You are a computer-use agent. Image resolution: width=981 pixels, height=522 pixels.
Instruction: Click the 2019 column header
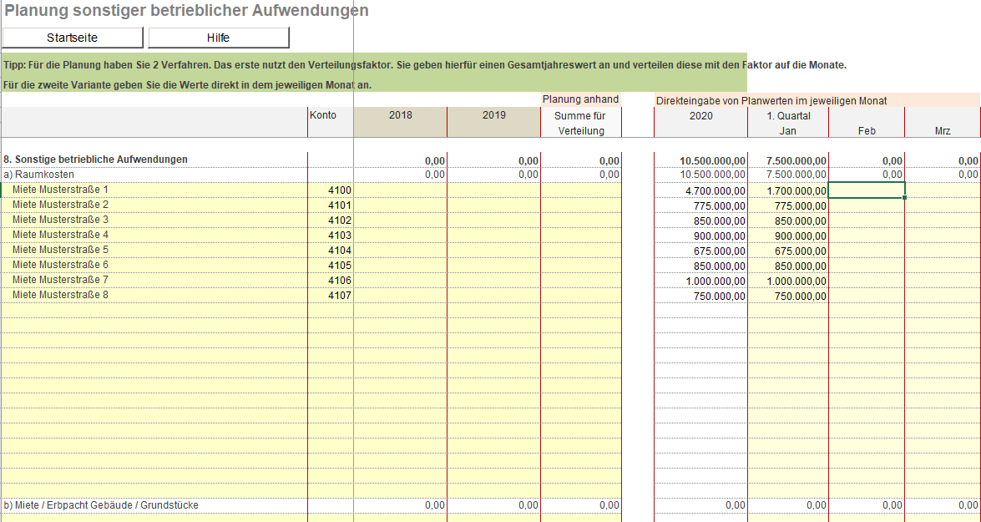[494, 122]
